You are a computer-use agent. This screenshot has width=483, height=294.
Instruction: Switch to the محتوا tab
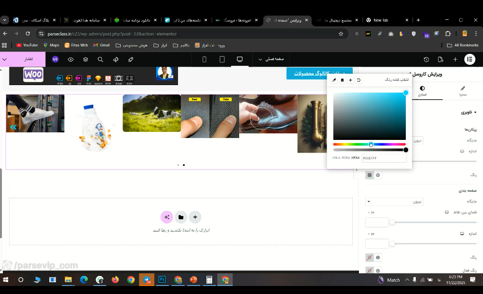pos(463,91)
